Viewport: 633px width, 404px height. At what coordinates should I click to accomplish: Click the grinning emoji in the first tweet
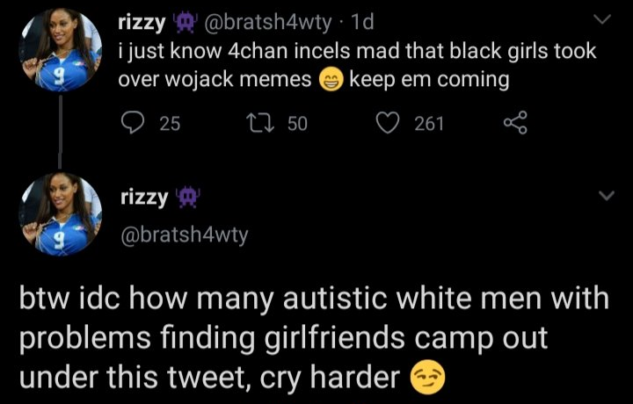tap(331, 79)
